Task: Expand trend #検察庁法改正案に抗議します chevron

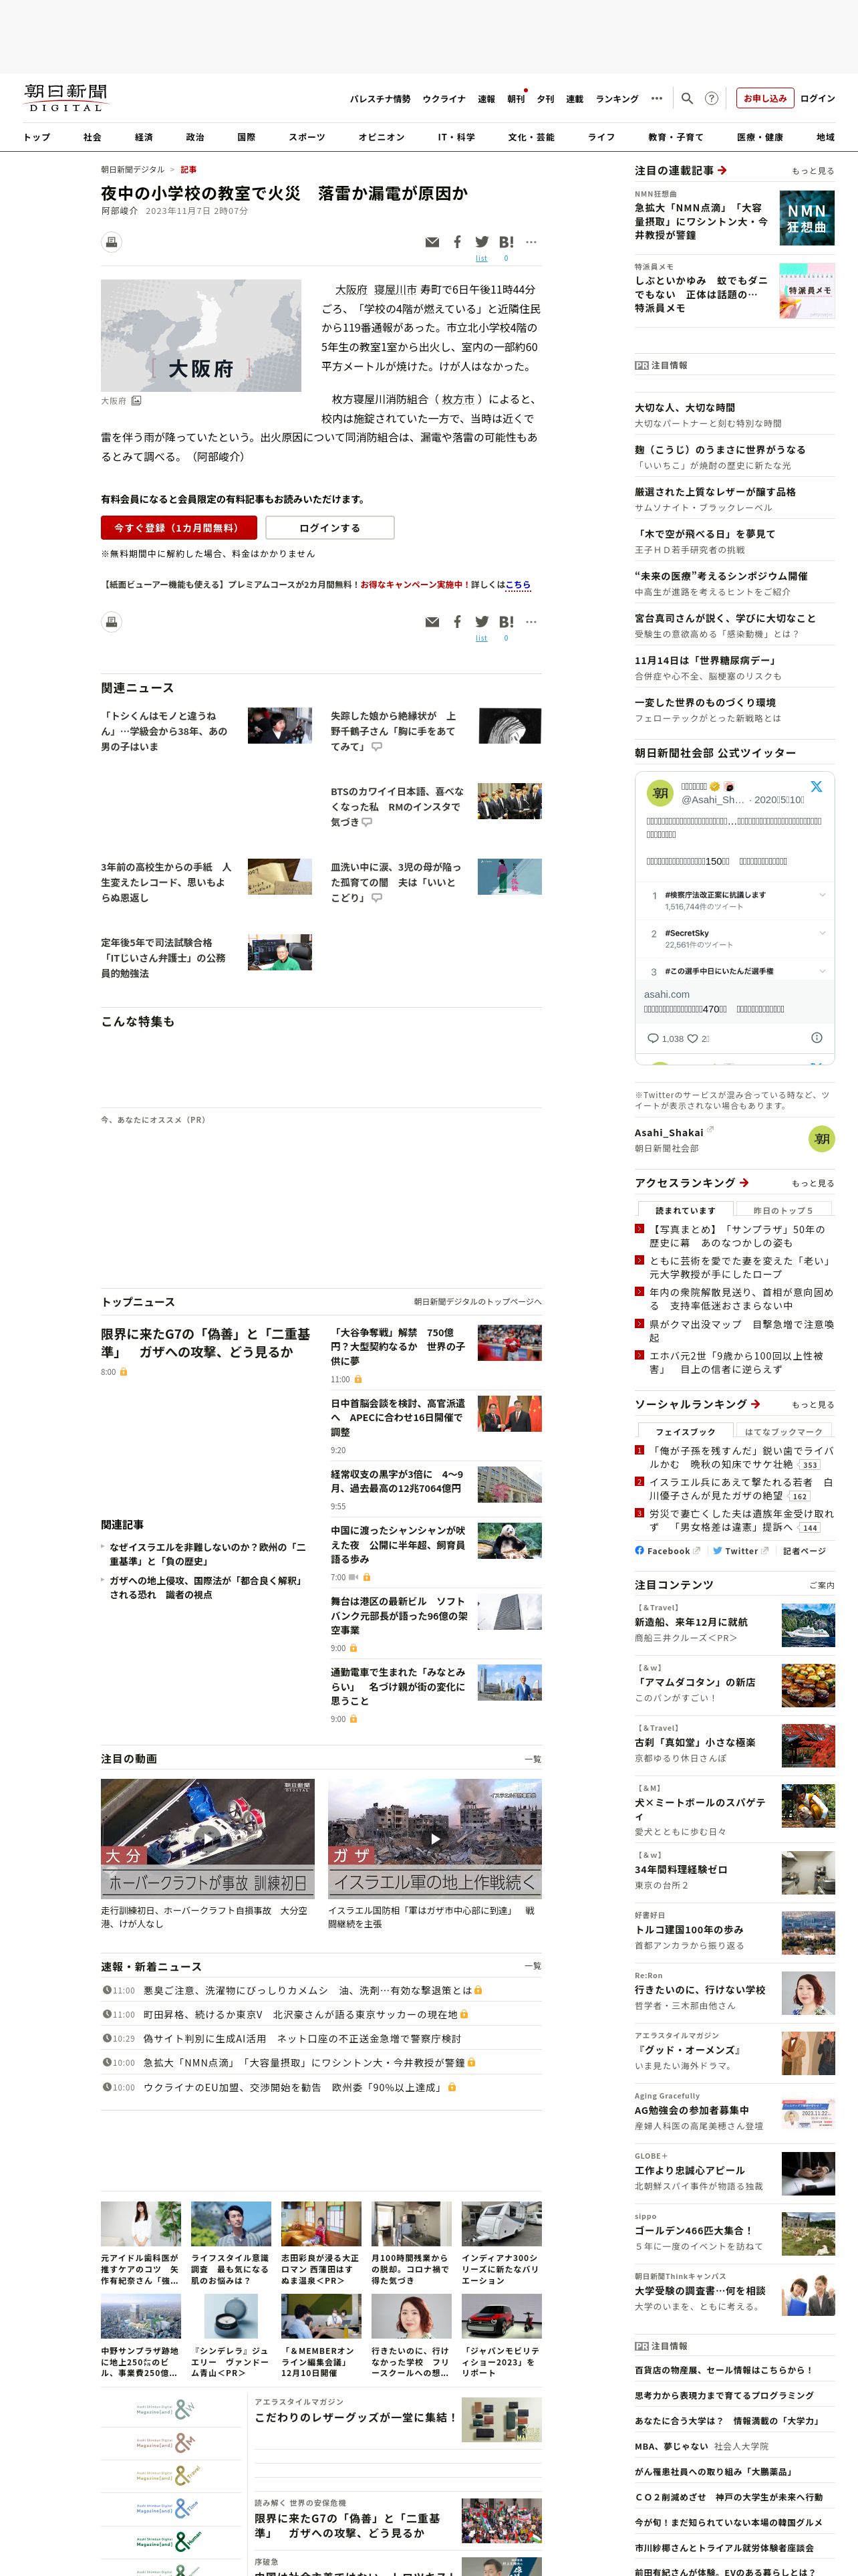Action: pyautogui.click(x=822, y=894)
